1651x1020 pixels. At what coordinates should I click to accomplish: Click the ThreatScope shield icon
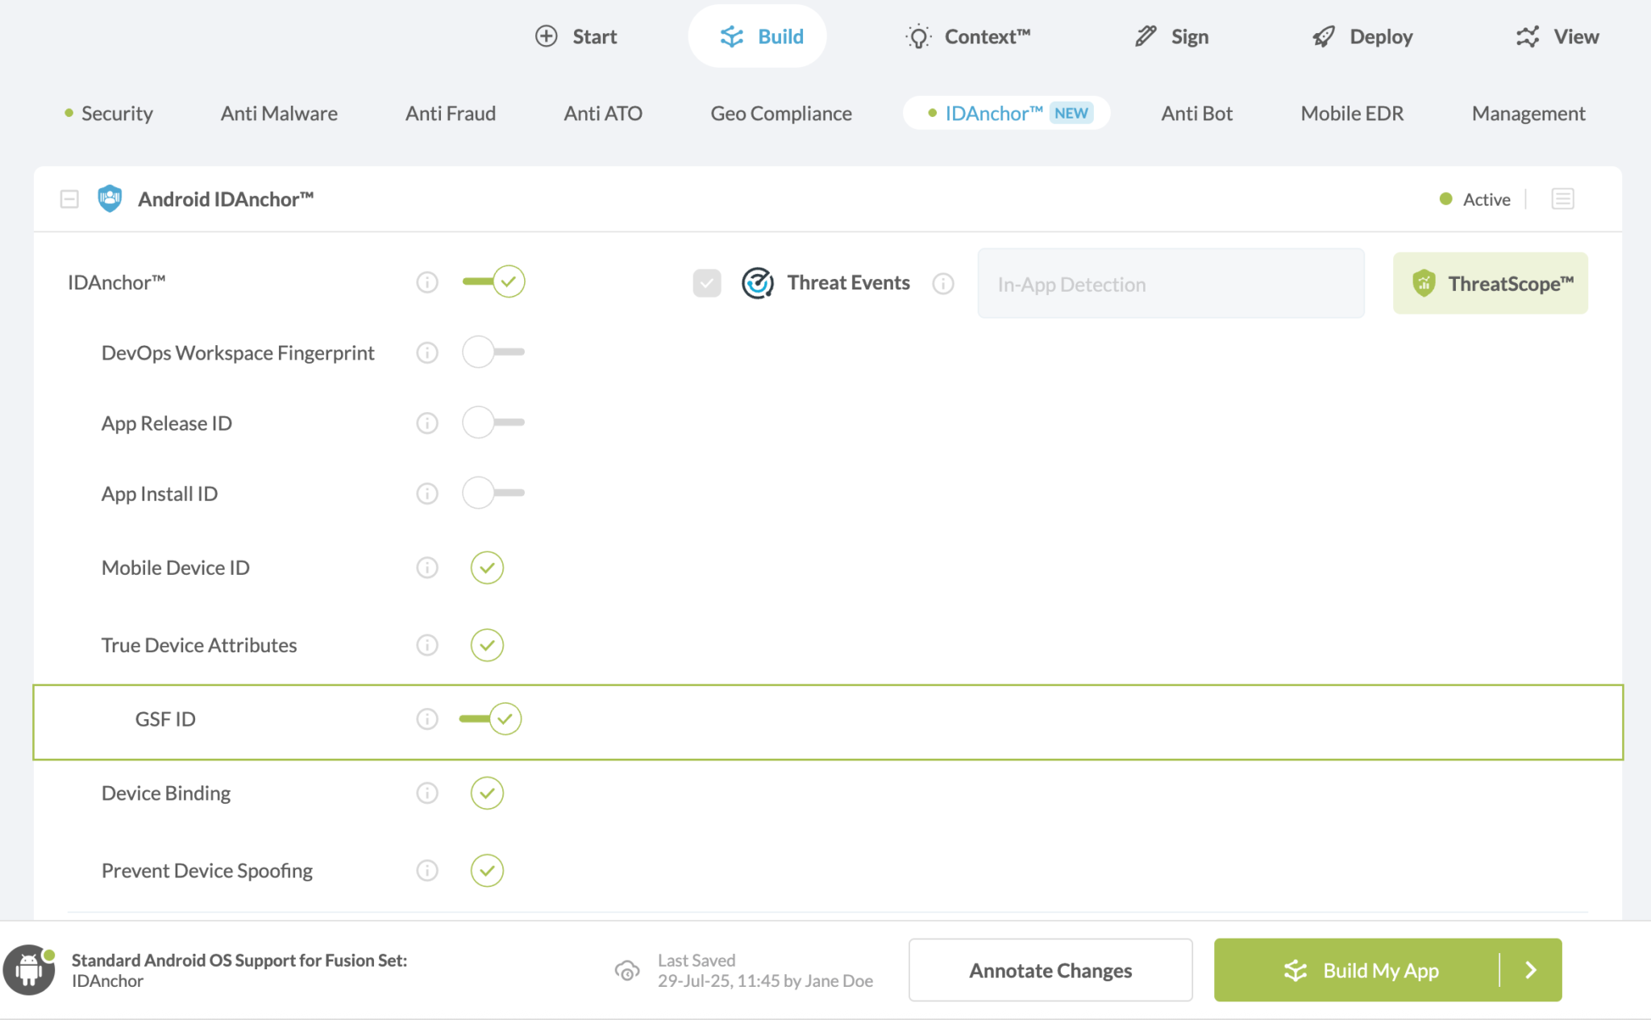1424,283
